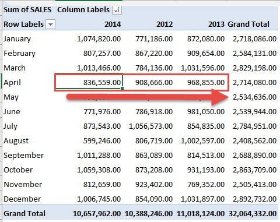Select the April row label

point(12,83)
